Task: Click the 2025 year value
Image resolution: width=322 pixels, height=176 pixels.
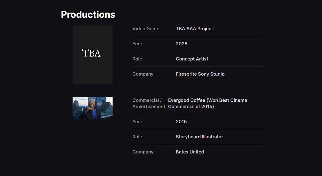Action: click(181, 44)
